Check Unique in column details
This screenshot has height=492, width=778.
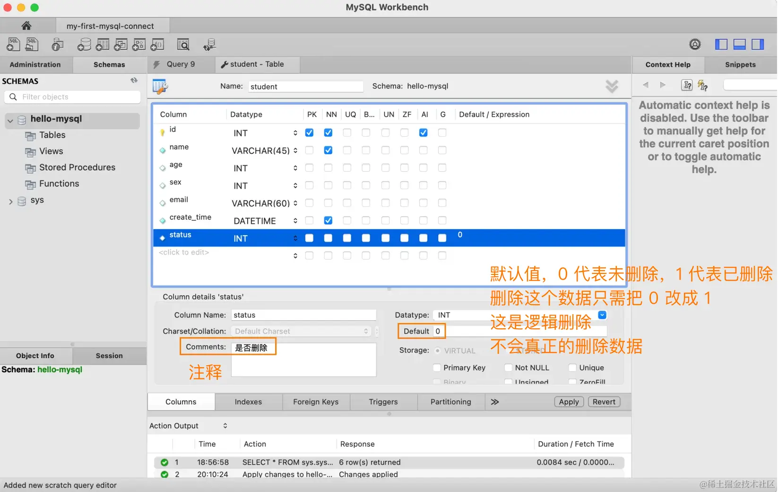572,368
